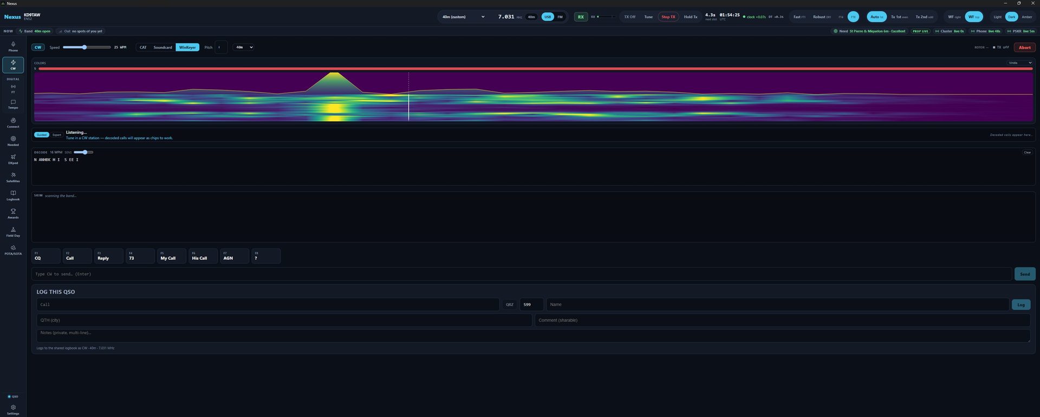Select the Robust DX1 mode
1040x417 pixels.
click(822, 17)
